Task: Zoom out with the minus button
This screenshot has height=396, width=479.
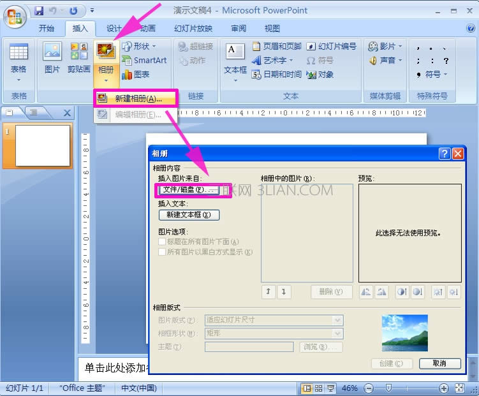Action: click(369, 388)
